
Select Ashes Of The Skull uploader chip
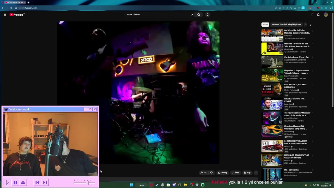(x=287, y=25)
